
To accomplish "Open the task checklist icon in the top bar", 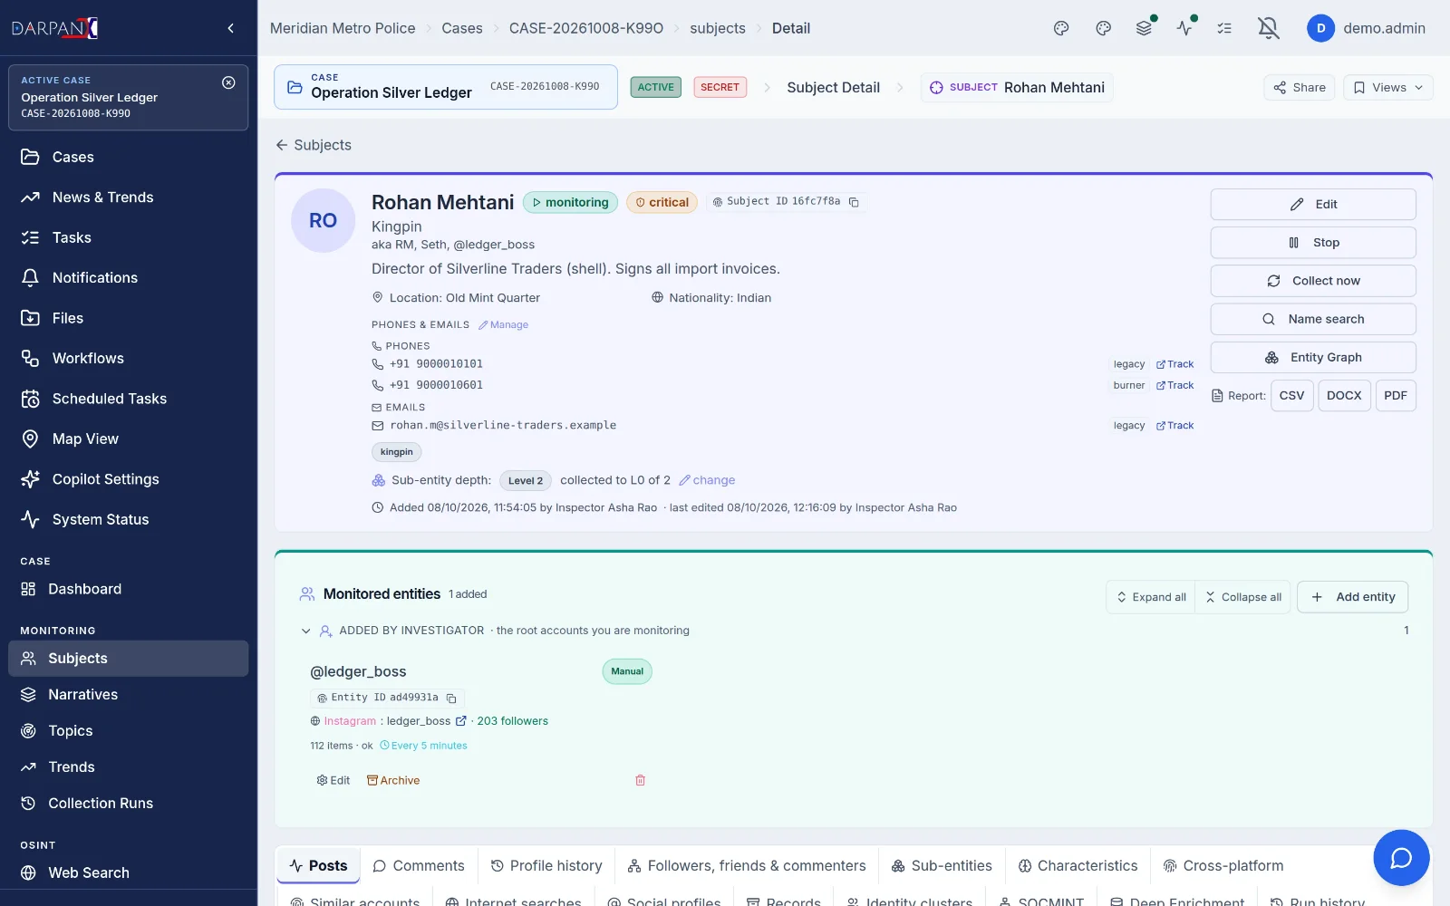I will (1224, 28).
